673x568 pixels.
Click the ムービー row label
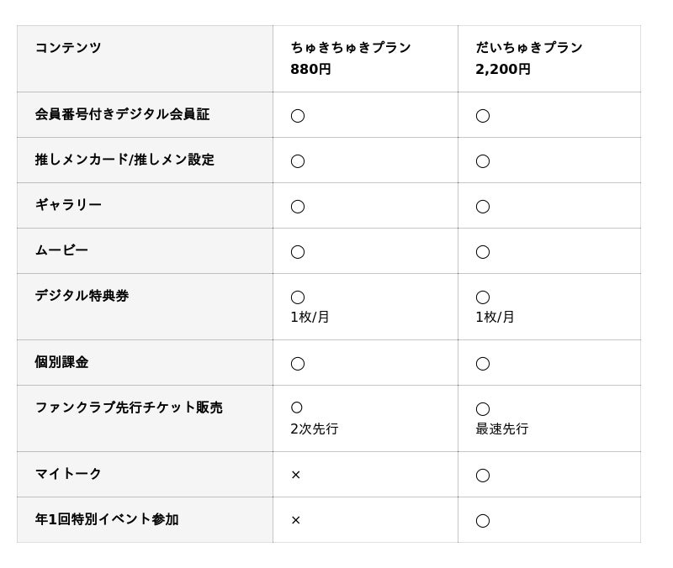61,250
